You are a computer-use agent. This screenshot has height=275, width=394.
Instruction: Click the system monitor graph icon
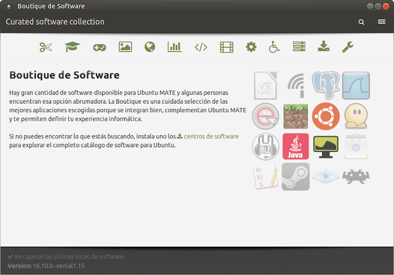pyautogui.click(x=326, y=147)
